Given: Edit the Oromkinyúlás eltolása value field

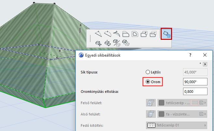Looking at the screenshot, I should pyautogui.click(x=195, y=91).
